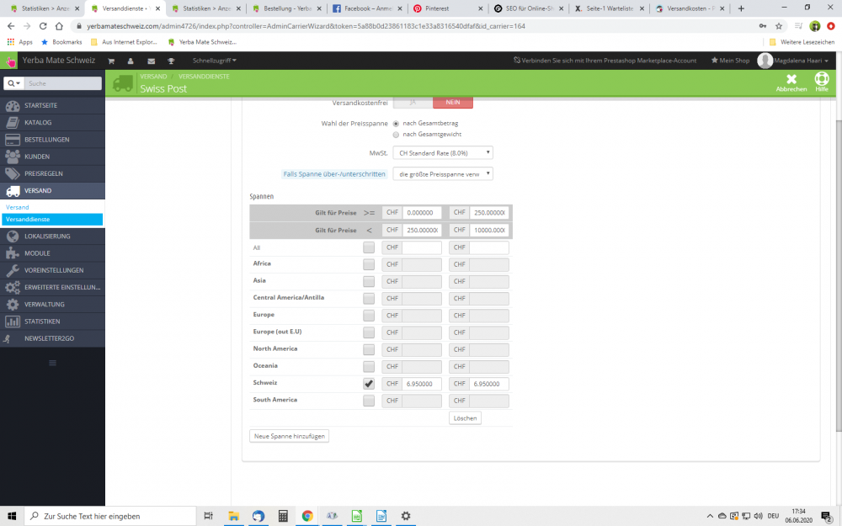Open the out-of-range behavior dropdown
This screenshot has width=842, height=526.
click(443, 174)
